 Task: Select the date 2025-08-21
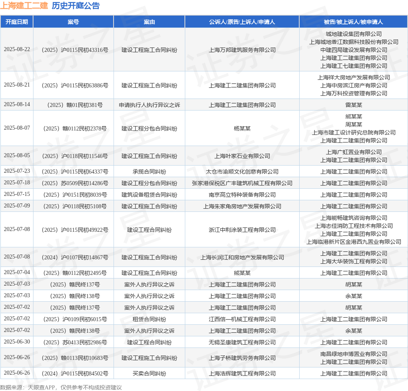(x=17, y=85)
